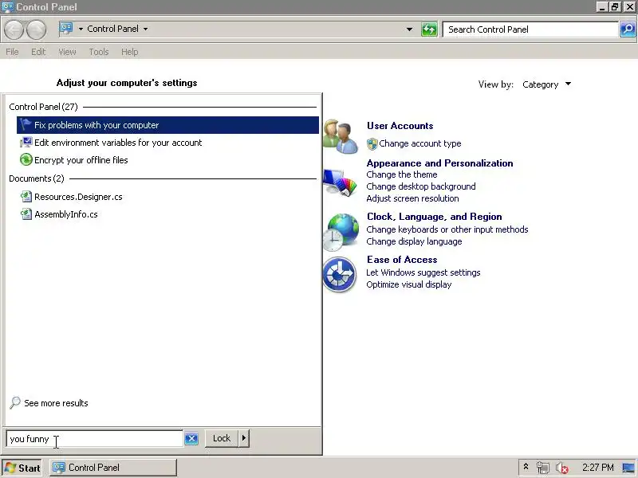Open Fix problems with your computer result
Viewport: 638px width, 478px height.
[x=167, y=125]
